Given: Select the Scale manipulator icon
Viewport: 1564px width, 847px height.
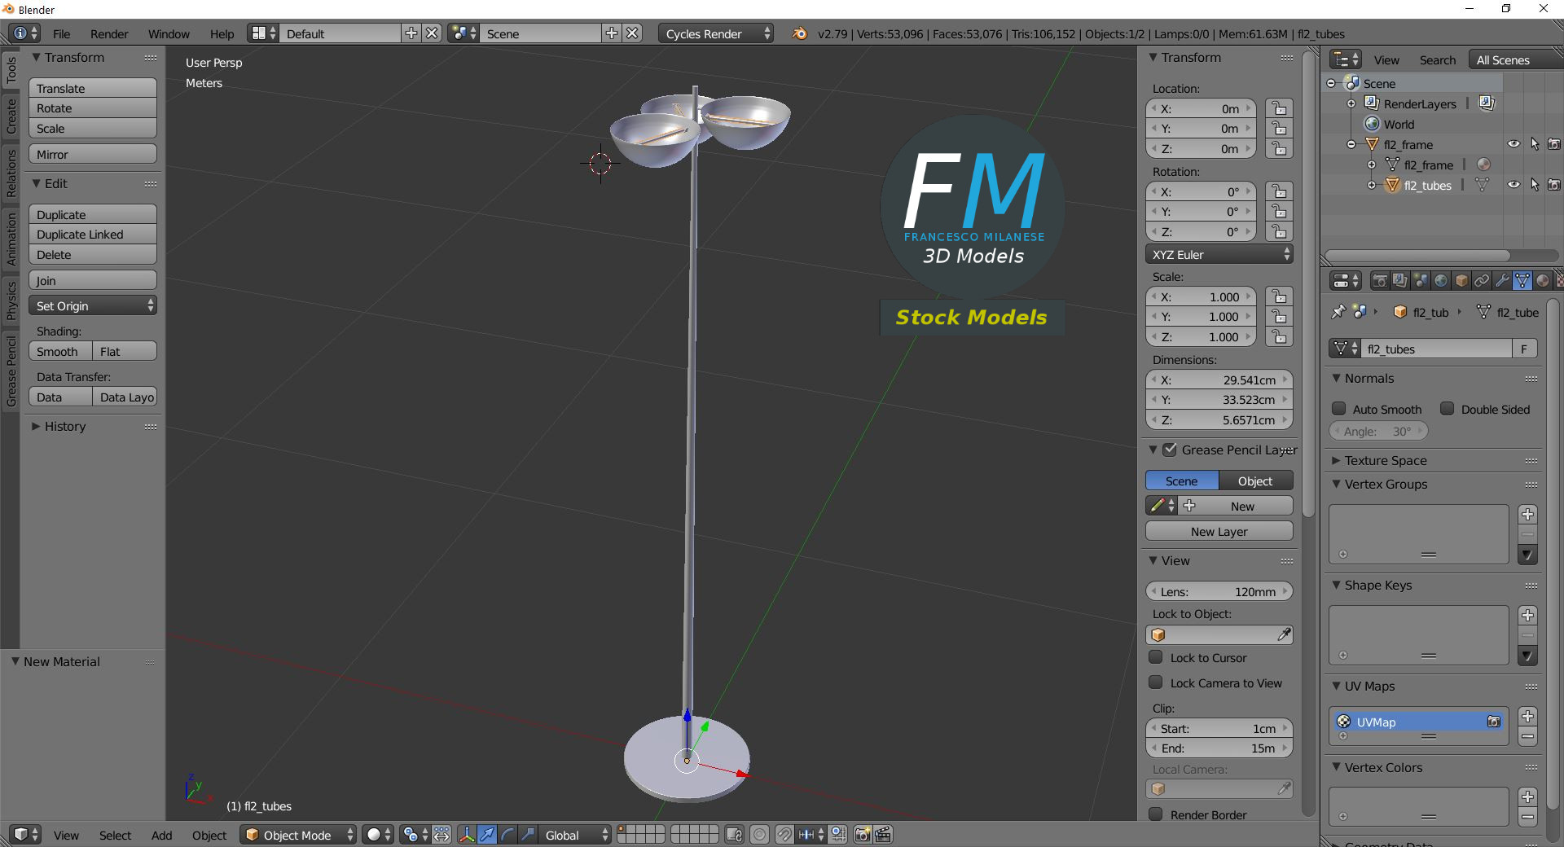Looking at the screenshot, I should pyautogui.click(x=528, y=835).
